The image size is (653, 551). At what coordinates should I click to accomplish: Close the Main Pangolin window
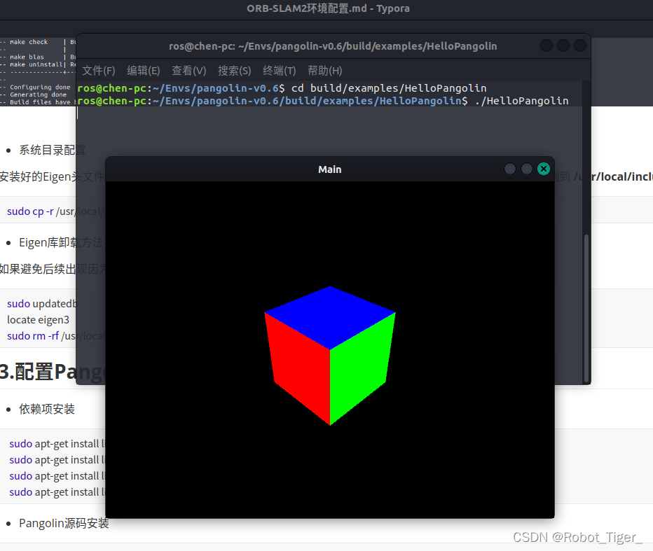(544, 169)
